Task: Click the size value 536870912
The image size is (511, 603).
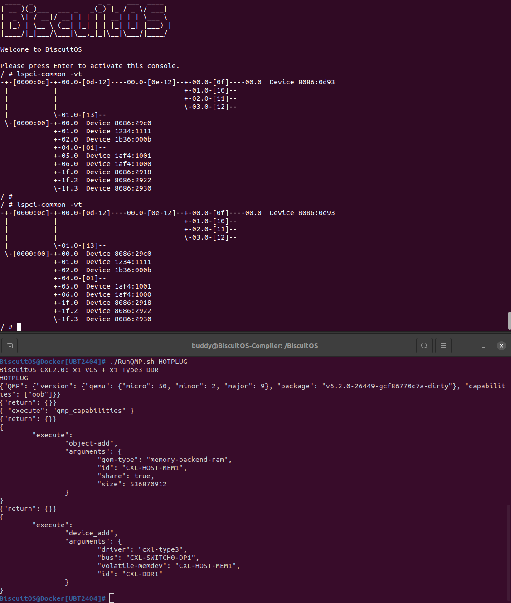Action: (148, 484)
